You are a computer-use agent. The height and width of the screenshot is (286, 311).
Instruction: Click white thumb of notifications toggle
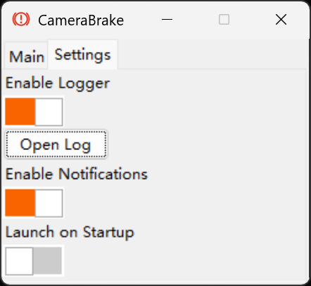coord(49,203)
